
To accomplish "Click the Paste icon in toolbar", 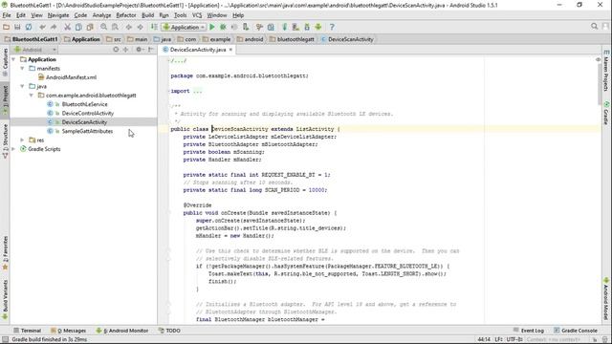I will click(90, 27).
